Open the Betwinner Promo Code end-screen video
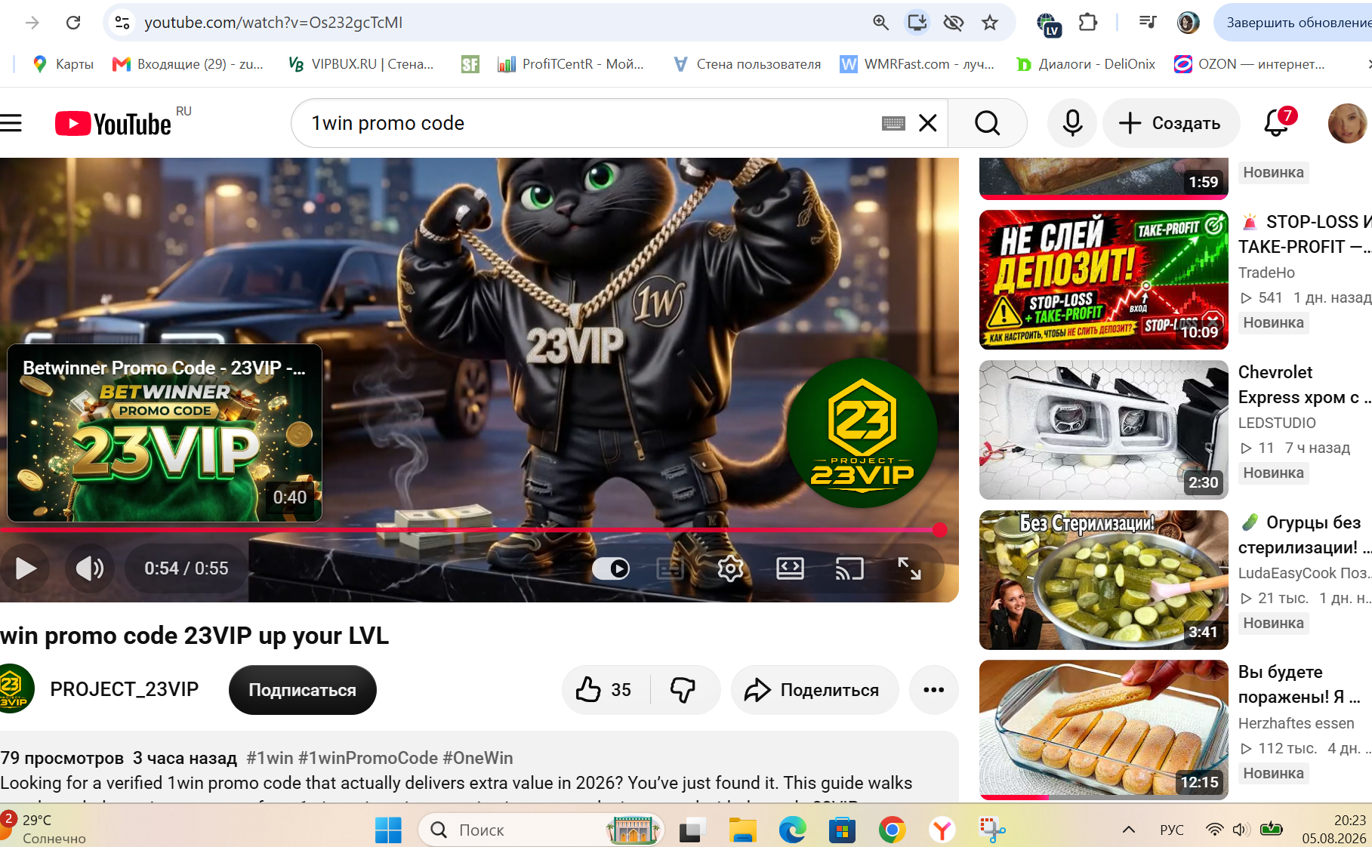 point(165,433)
